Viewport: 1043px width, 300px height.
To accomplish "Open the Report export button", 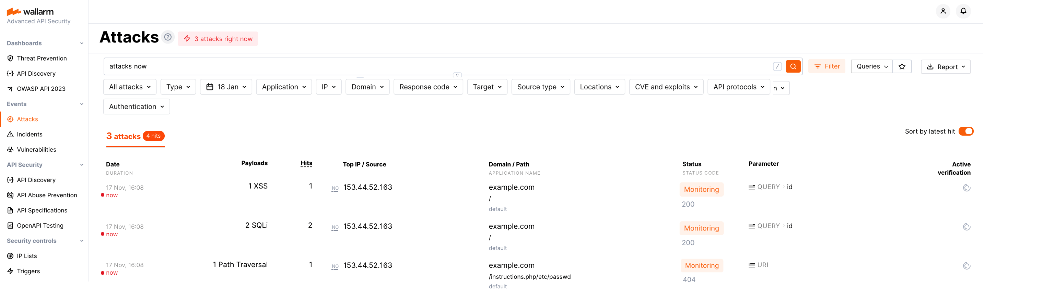I will tap(946, 67).
